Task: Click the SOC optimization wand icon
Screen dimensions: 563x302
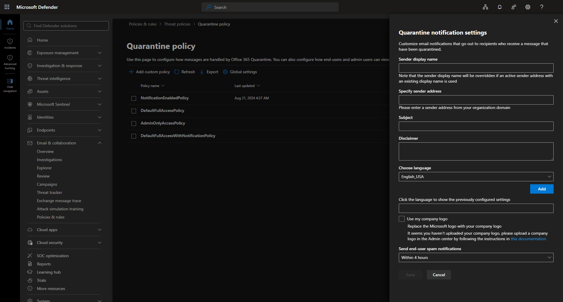Action: coord(30,256)
